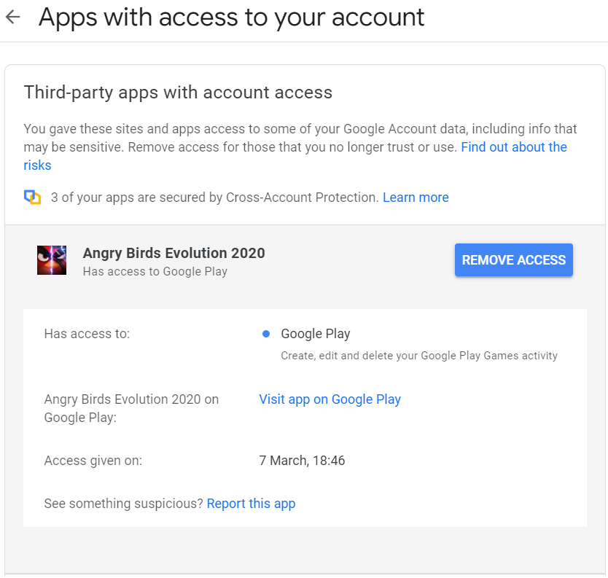Click the 'Third-party apps with account access' heading
This screenshot has width=608, height=578.
click(x=178, y=93)
